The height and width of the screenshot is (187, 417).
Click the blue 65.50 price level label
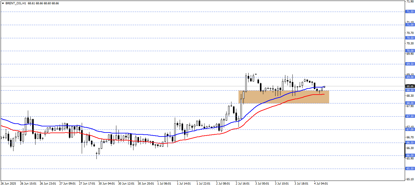click(410, 169)
